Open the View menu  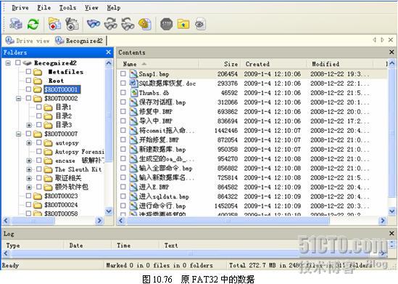91,8
